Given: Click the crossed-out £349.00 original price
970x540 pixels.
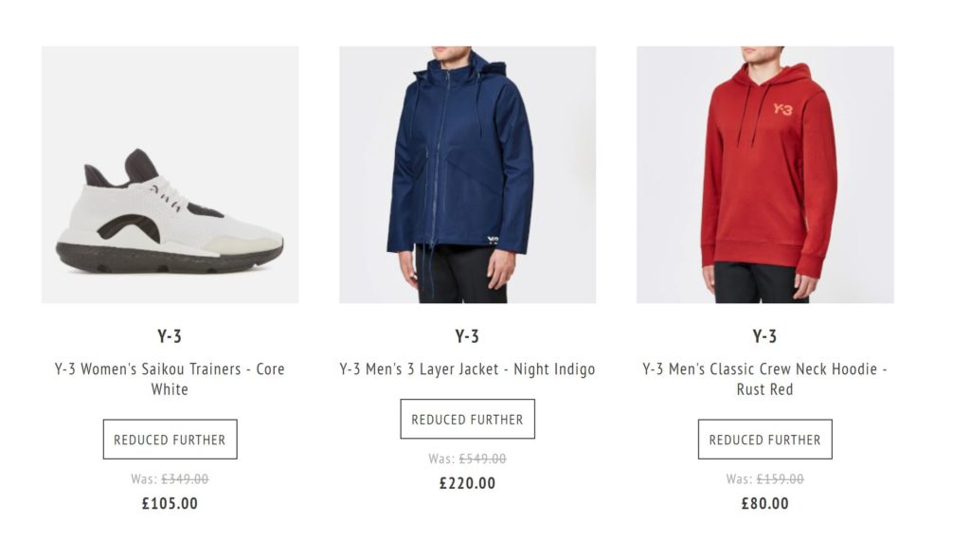Looking at the screenshot, I should (185, 479).
